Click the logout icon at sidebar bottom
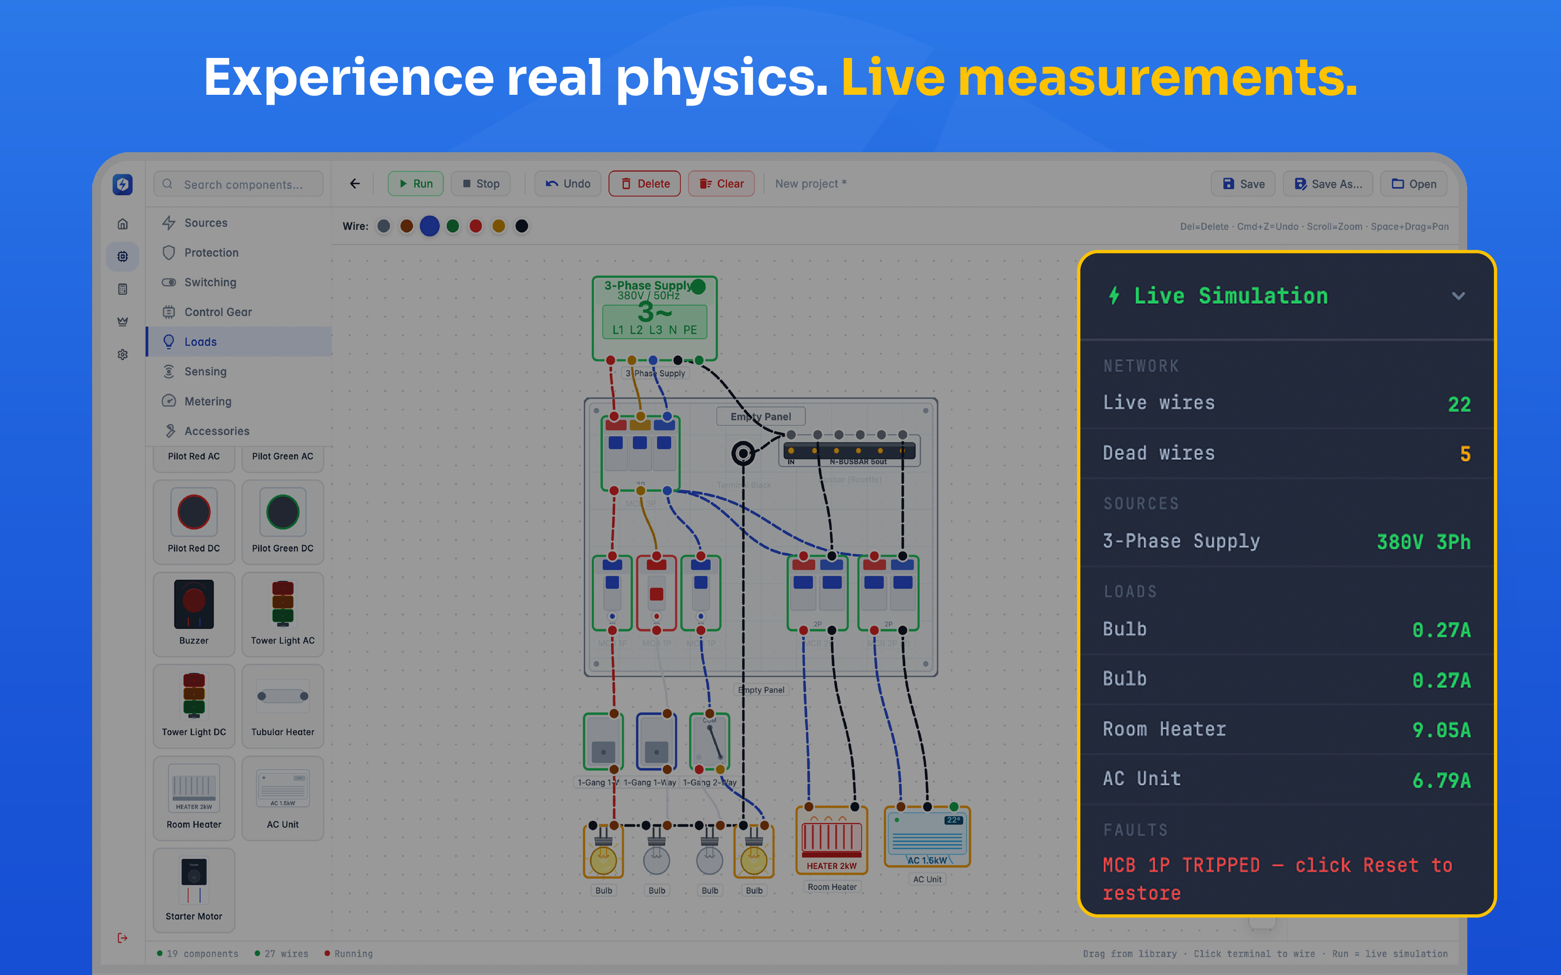1561x975 pixels. click(x=122, y=938)
